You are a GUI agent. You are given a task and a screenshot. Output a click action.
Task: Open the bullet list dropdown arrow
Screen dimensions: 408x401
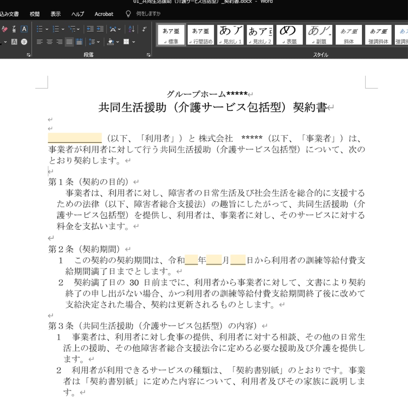click(x=47, y=29)
